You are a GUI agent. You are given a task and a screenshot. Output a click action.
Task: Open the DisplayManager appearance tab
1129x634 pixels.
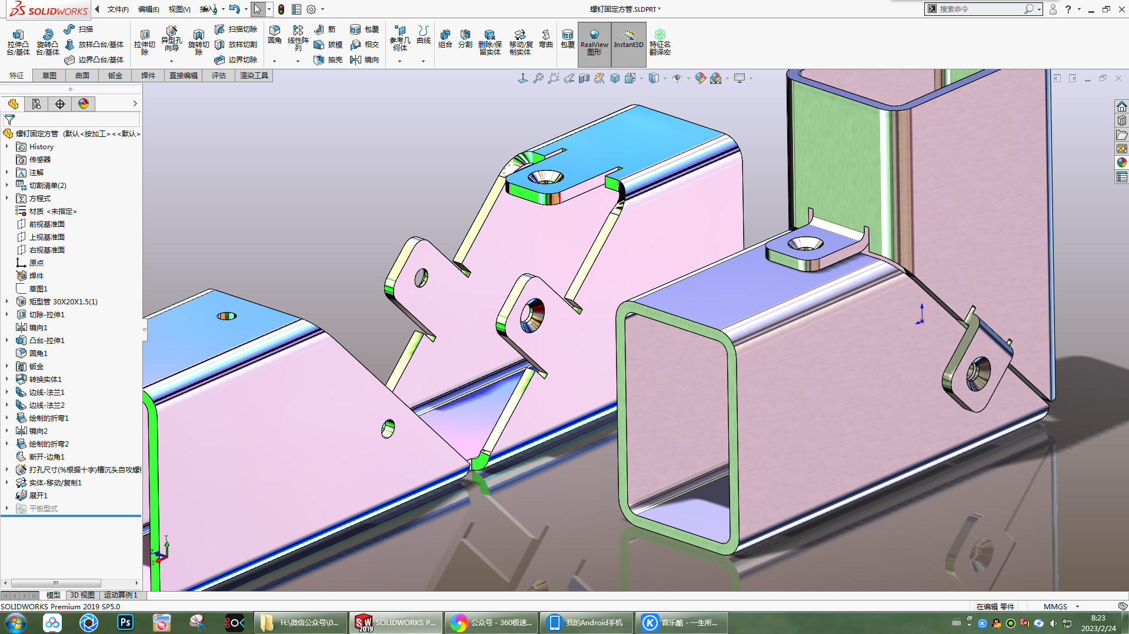(x=84, y=104)
